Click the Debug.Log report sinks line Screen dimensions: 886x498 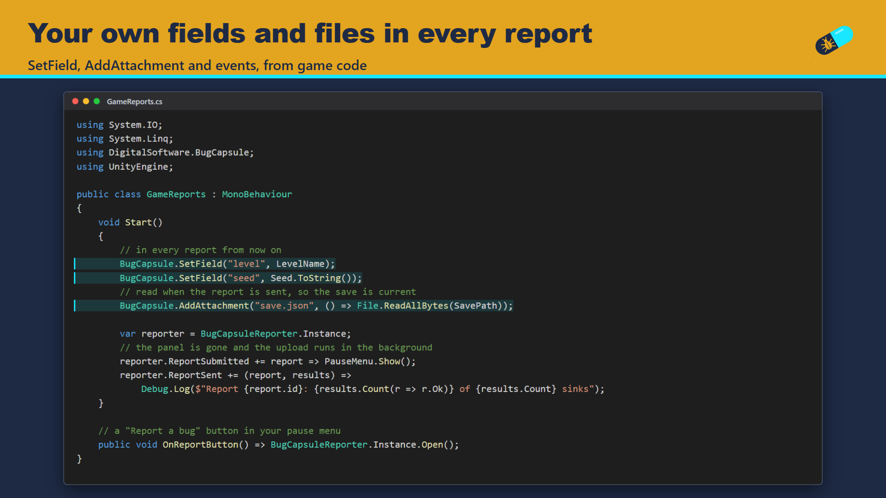[x=372, y=389]
